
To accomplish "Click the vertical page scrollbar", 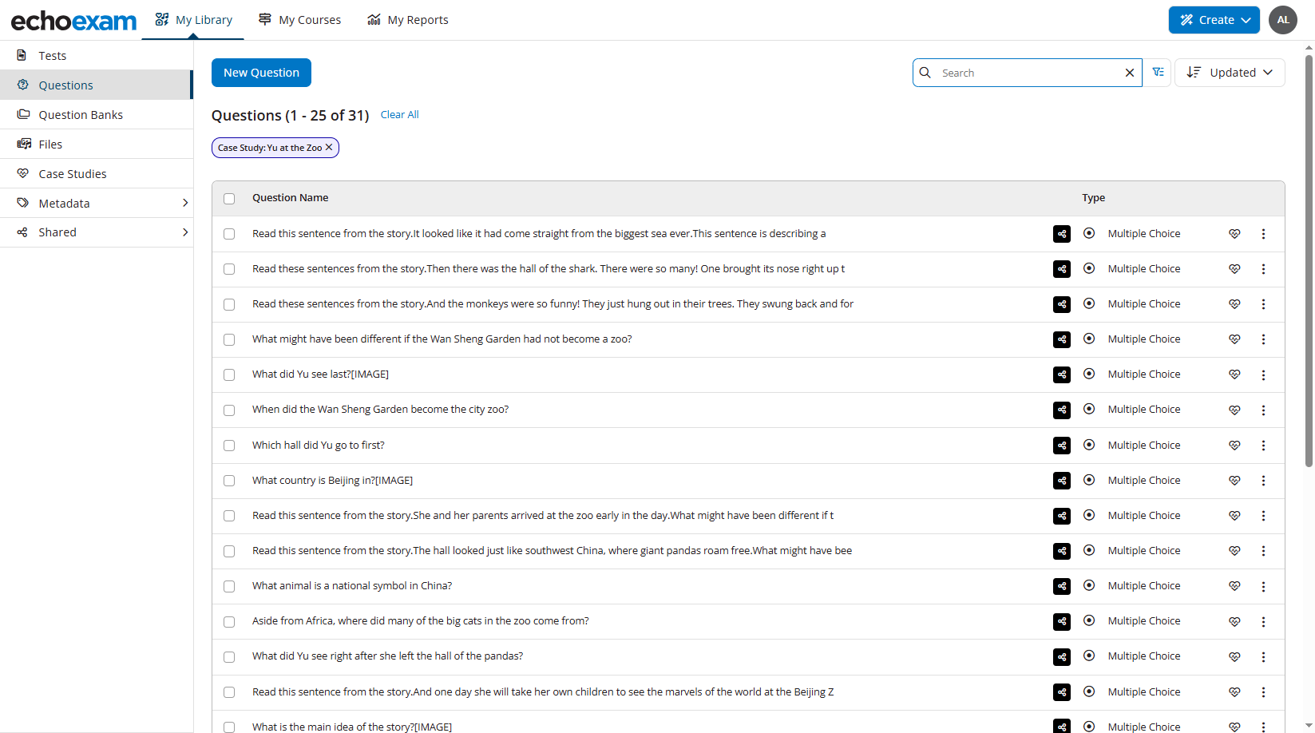I will [x=1309, y=256].
